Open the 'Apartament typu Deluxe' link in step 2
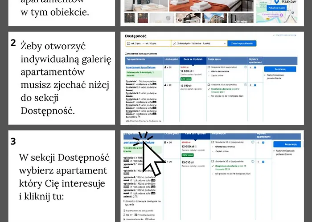312x222 pixels. pyautogui.click(x=141, y=67)
